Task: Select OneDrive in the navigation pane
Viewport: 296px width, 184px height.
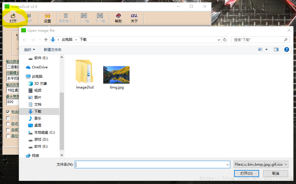Action: 39,67
